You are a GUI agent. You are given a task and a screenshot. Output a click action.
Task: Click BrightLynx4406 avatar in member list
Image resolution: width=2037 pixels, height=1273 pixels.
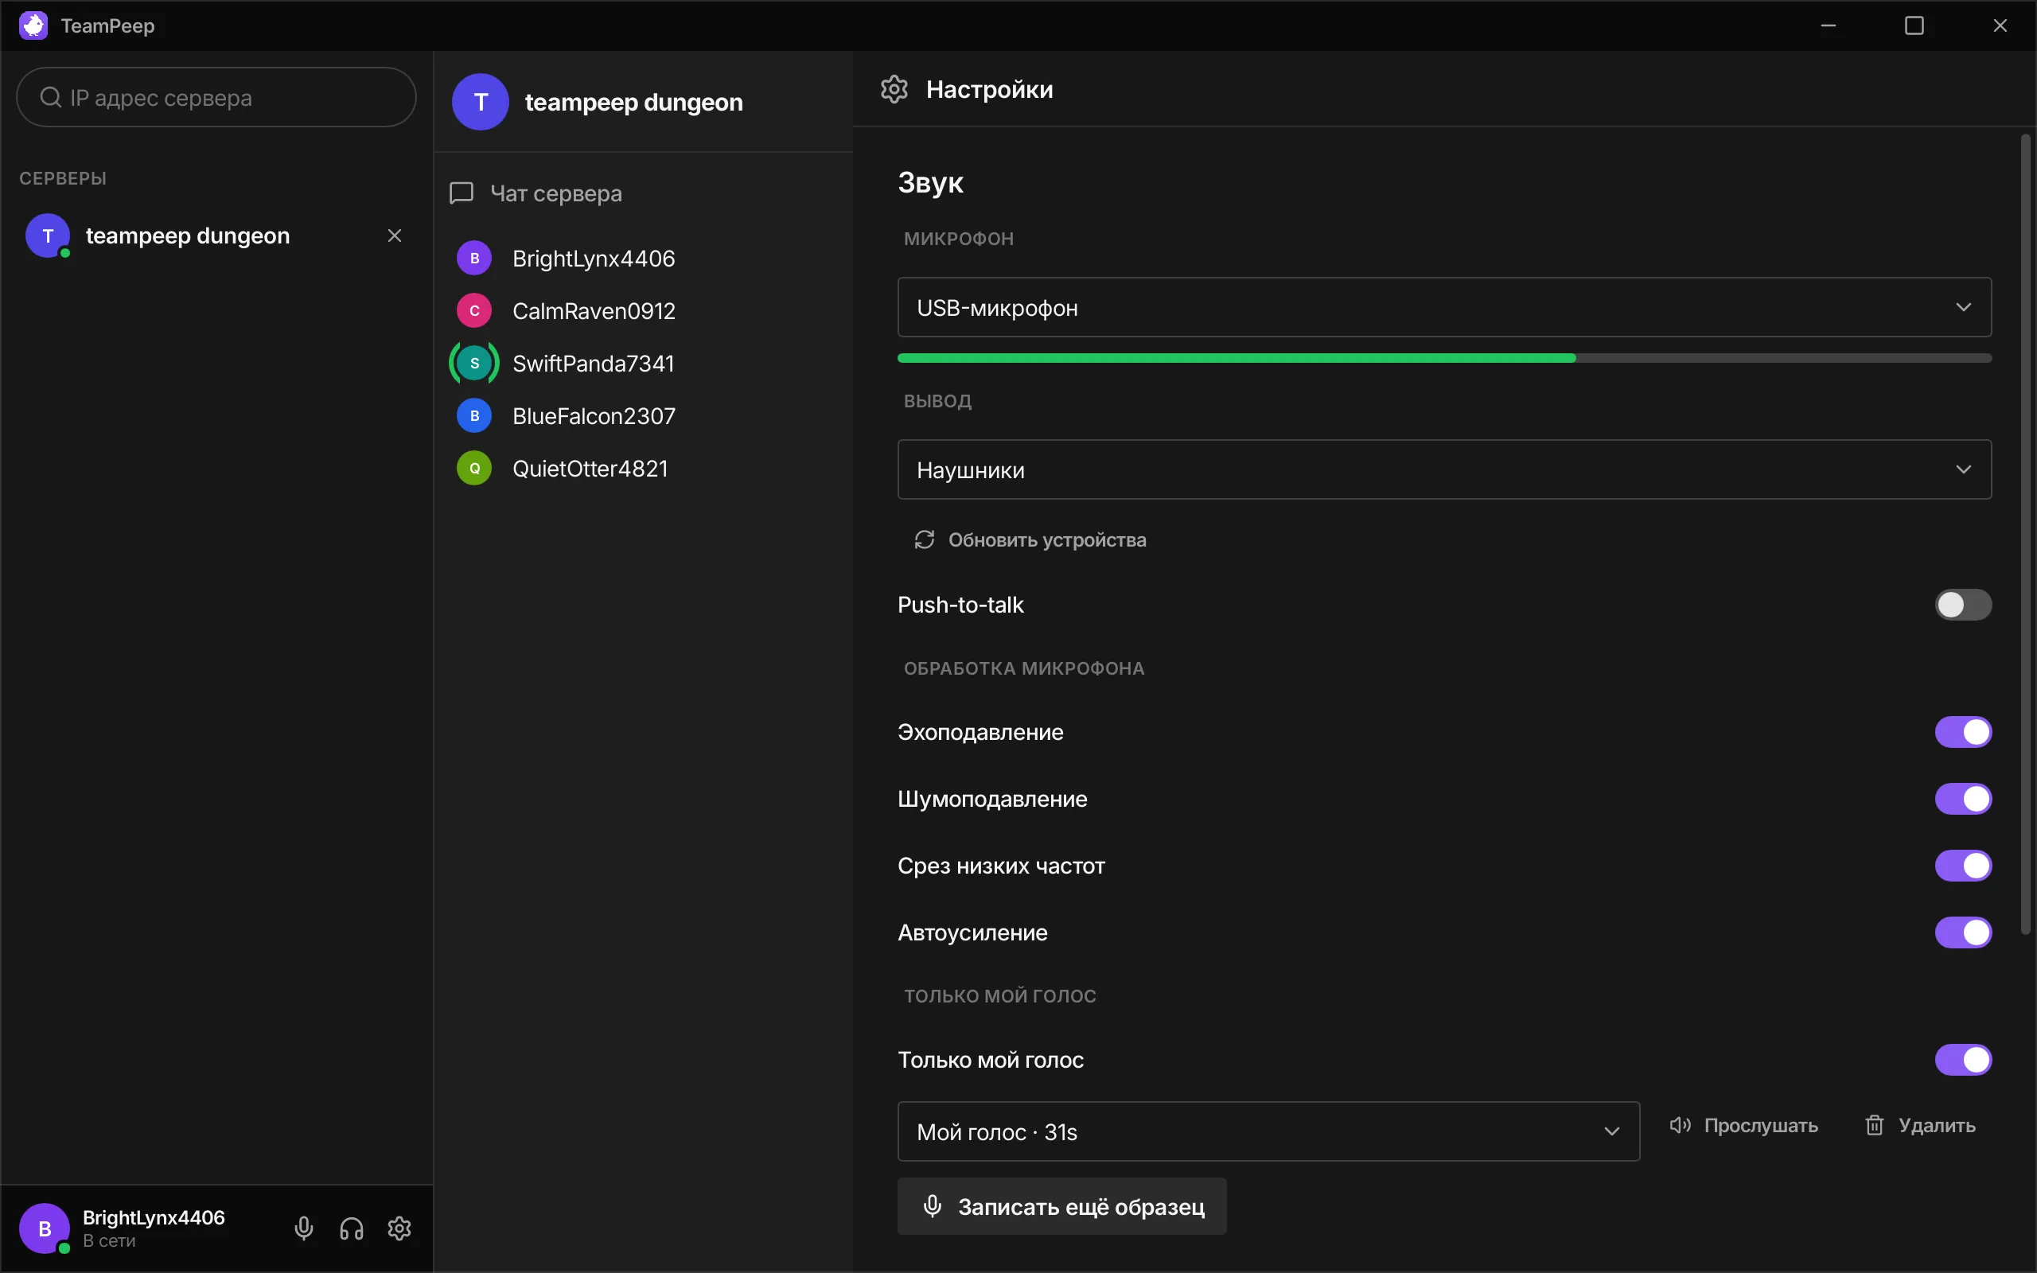(475, 259)
